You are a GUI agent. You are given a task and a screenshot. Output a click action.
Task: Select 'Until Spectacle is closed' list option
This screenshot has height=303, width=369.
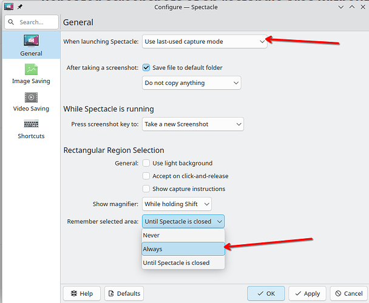[x=183, y=262]
